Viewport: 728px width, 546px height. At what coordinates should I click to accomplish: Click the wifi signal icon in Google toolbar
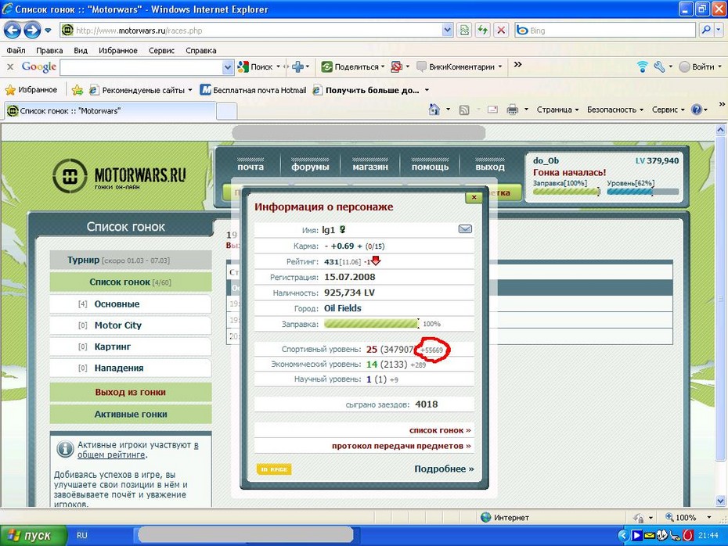[x=642, y=66]
